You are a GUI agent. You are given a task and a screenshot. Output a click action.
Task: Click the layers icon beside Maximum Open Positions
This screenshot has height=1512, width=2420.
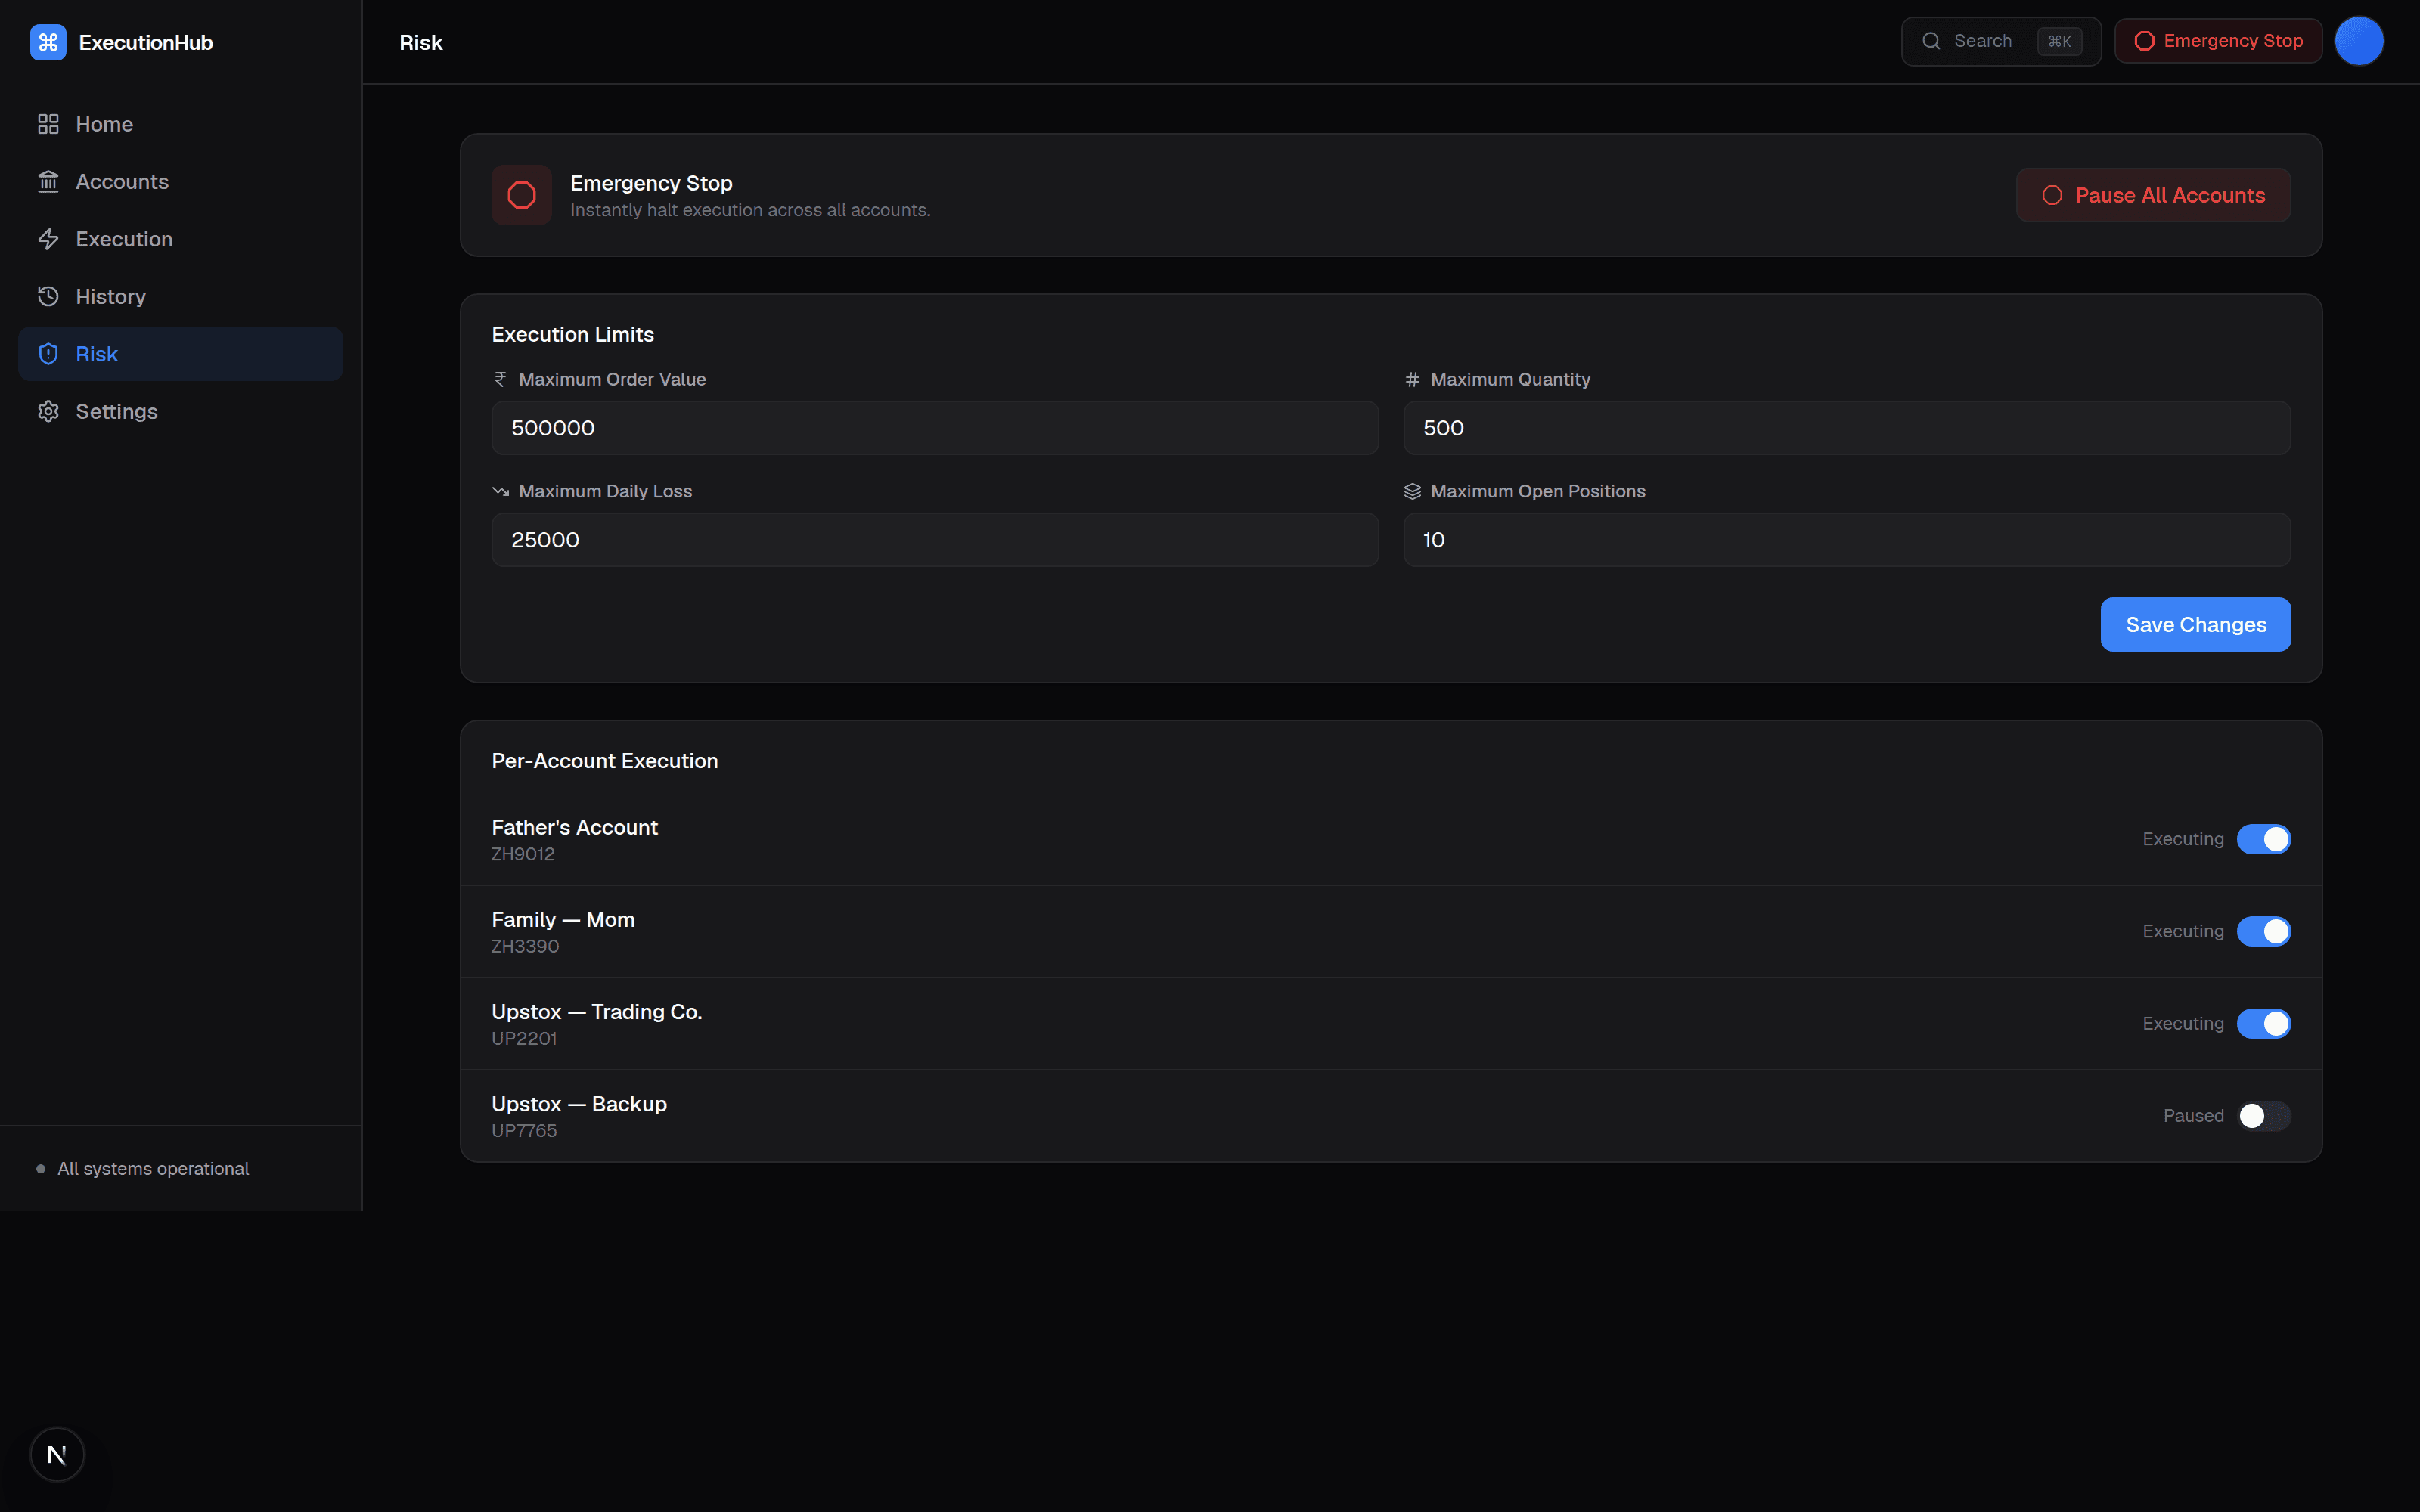point(1412,491)
